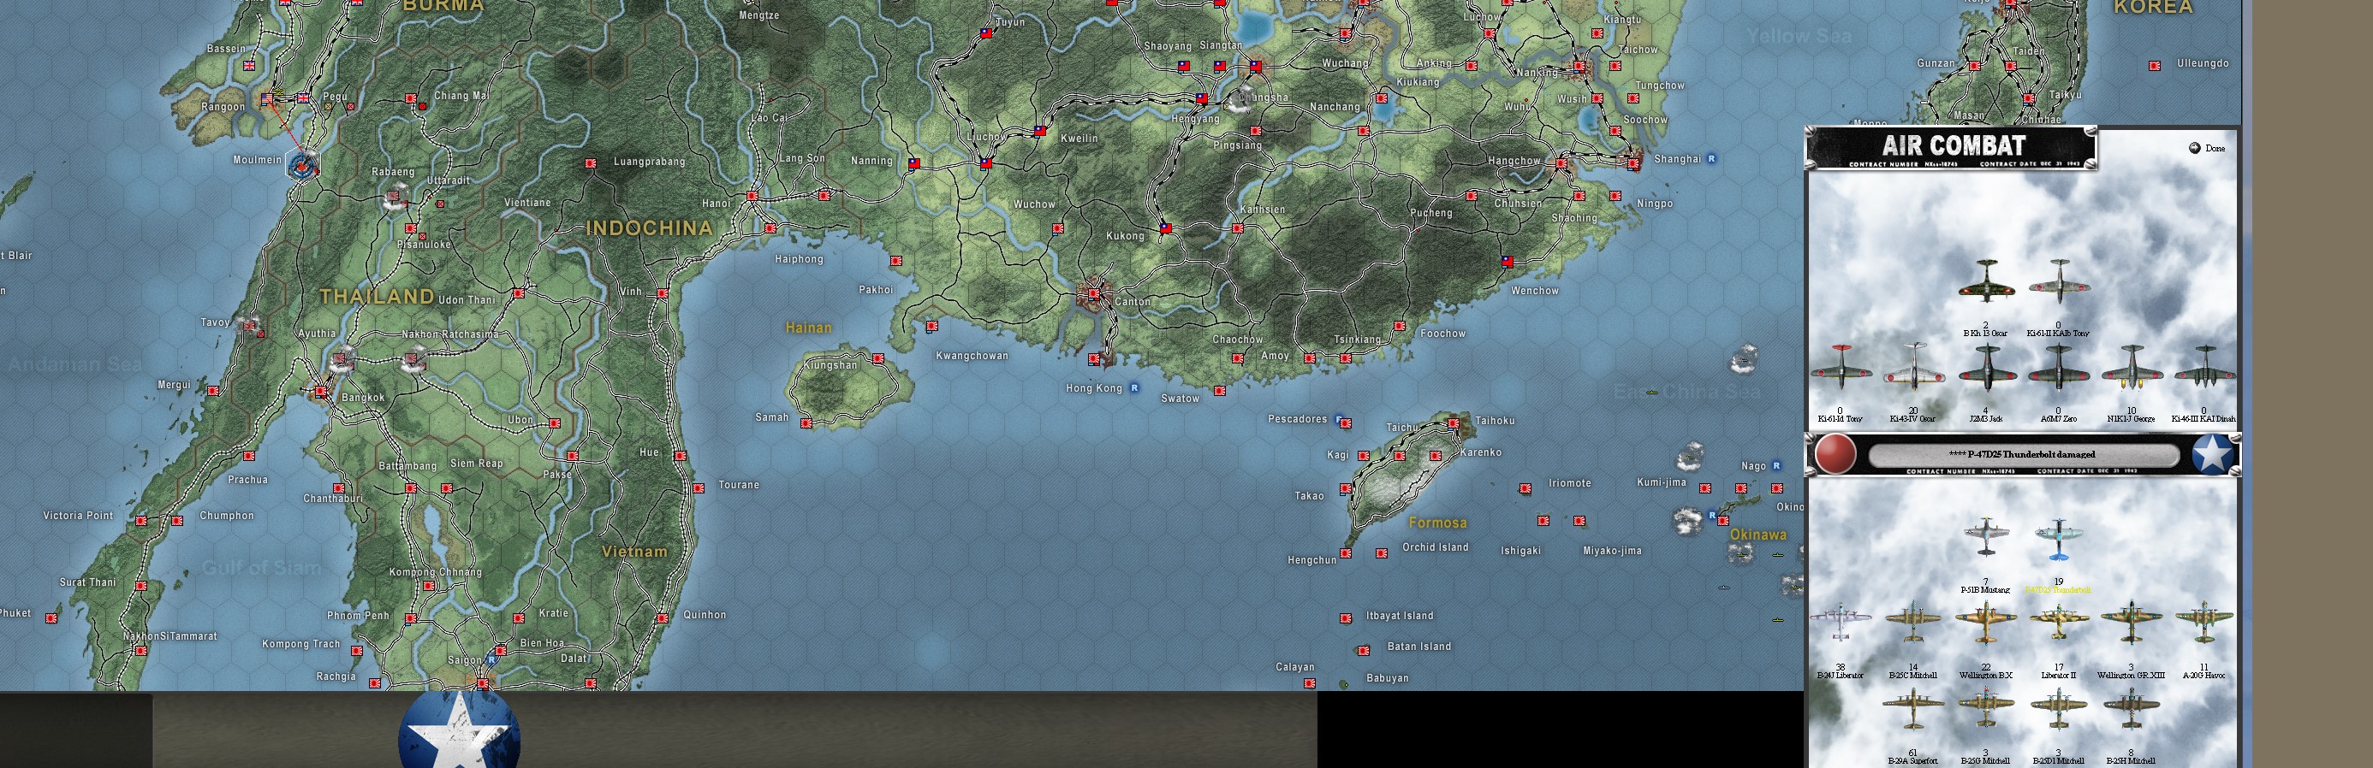Click the Japanese flag at Victoria Point
Viewport: 2373px width, 768px height.
(x=141, y=522)
